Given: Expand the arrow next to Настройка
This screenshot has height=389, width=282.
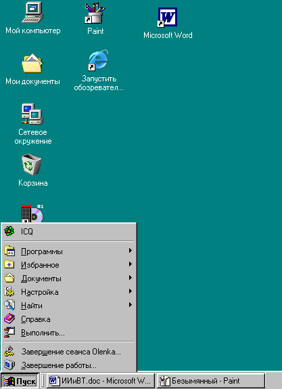Looking at the screenshot, I should click(131, 291).
